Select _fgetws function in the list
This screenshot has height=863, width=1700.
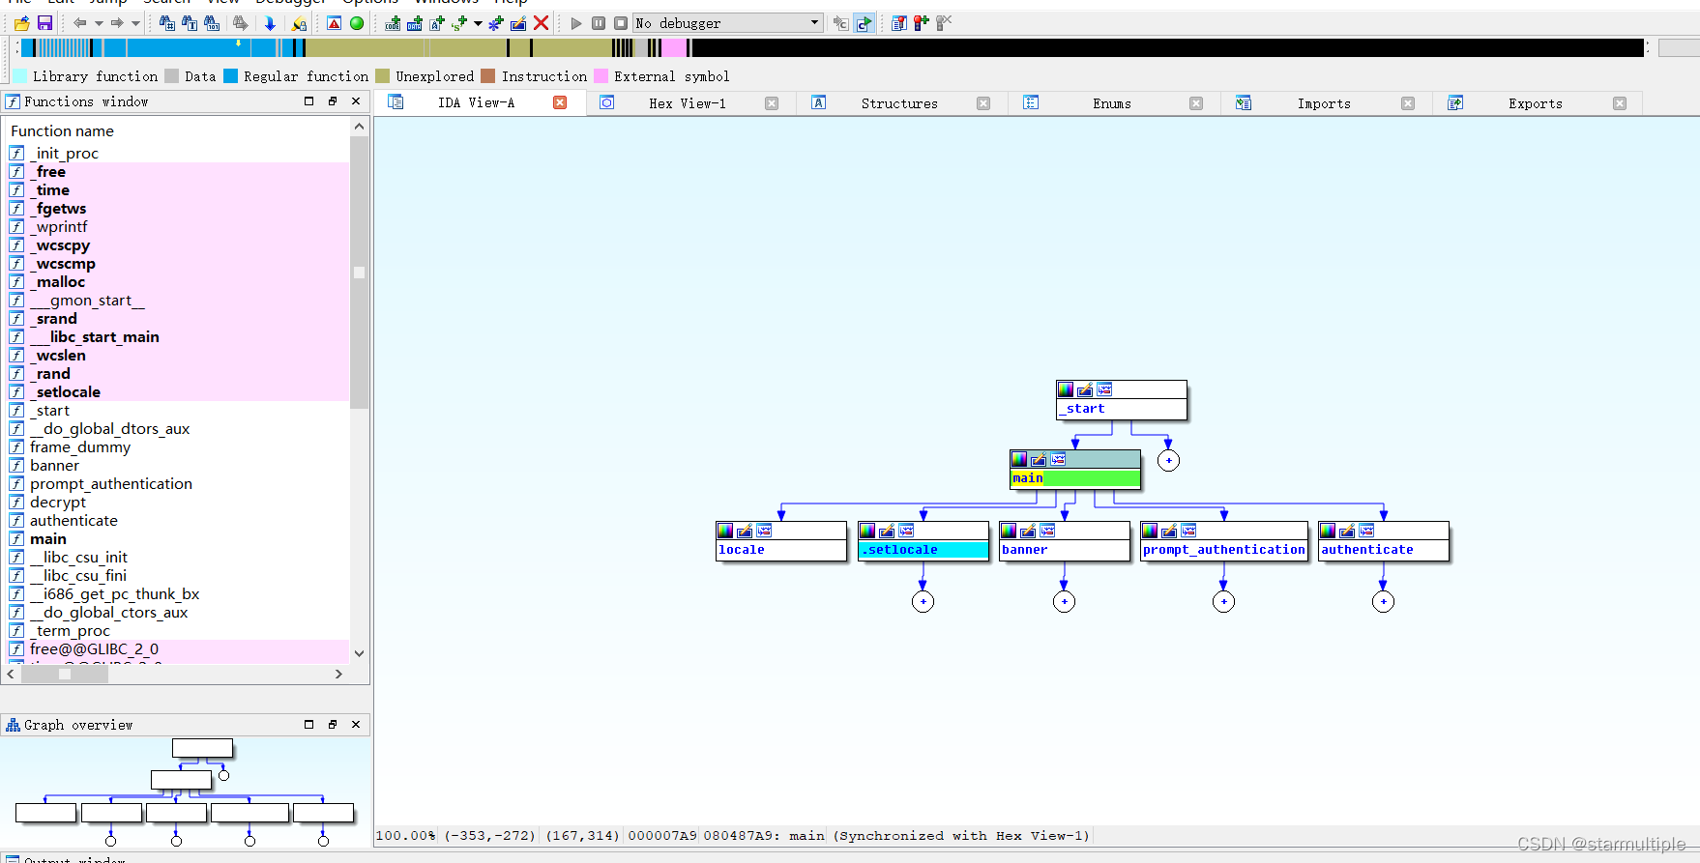[178, 208]
